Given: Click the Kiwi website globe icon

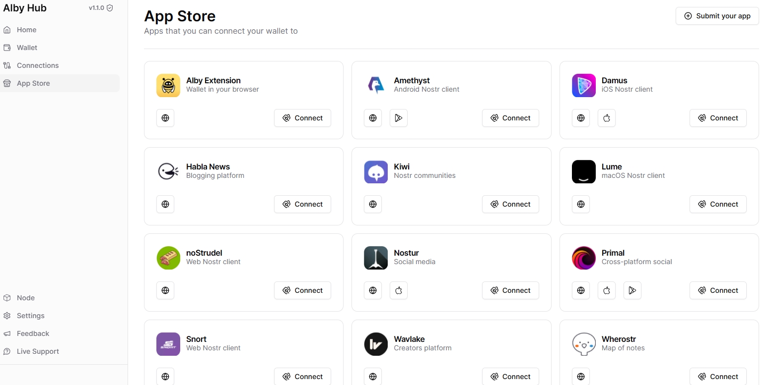Looking at the screenshot, I should pyautogui.click(x=373, y=204).
